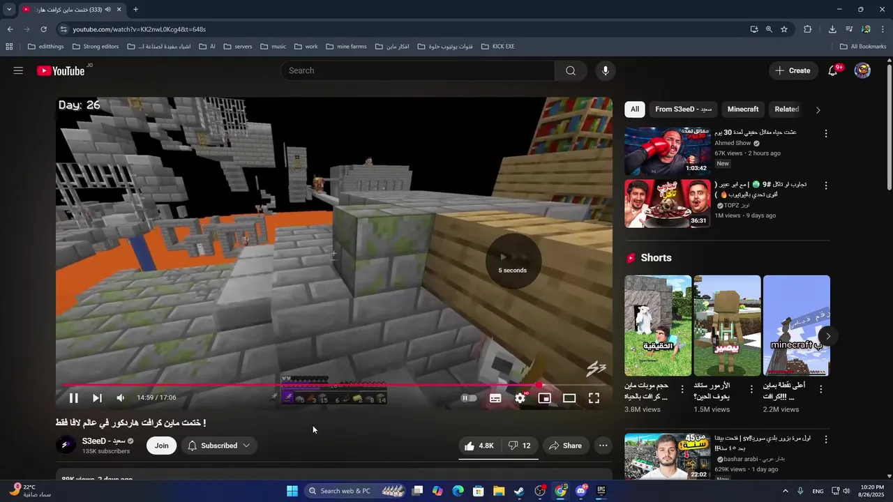Like the video with 4.8K likes
This screenshot has width=893, height=502.
click(479, 446)
